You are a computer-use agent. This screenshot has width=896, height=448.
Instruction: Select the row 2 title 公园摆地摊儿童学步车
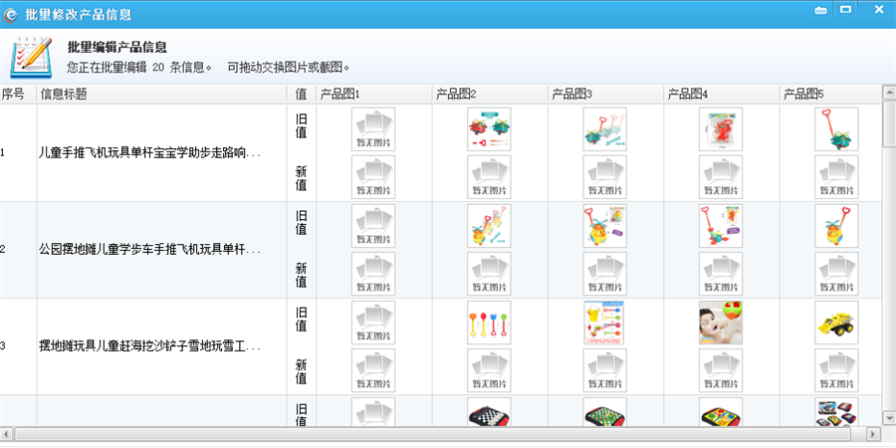tap(149, 250)
